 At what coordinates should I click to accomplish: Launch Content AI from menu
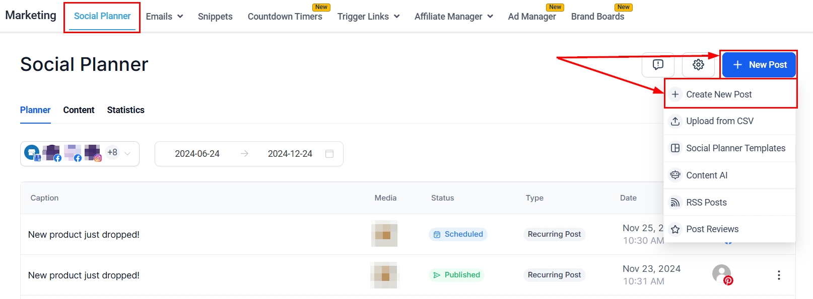706,175
